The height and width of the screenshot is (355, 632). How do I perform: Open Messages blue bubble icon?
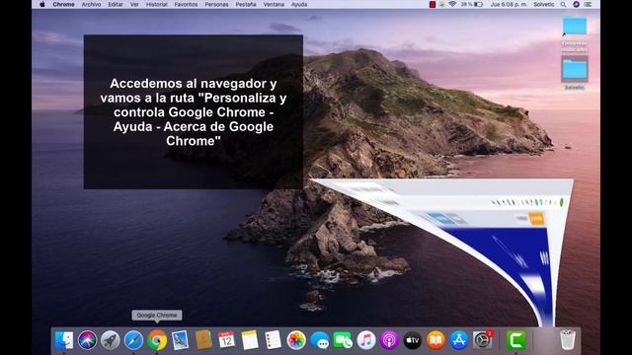point(320,340)
